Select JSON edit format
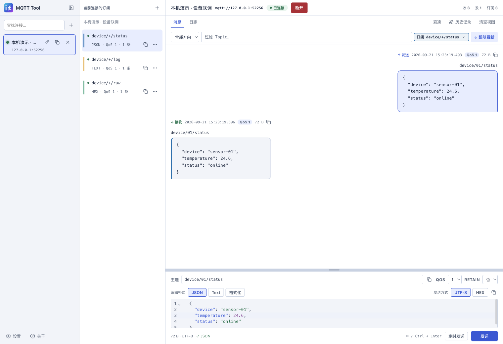This screenshot has height=344, width=503. coord(197,292)
